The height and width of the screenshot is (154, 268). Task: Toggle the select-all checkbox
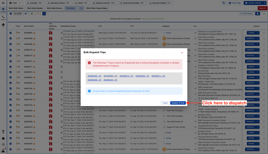(11, 14)
